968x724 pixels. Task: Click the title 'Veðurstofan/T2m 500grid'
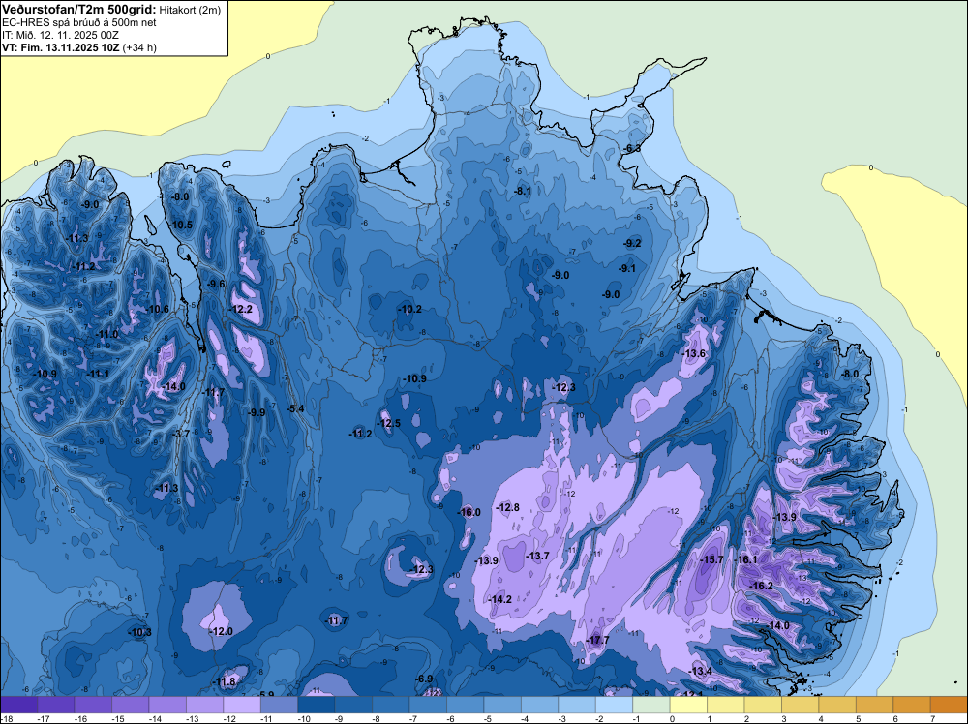click(79, 10)
